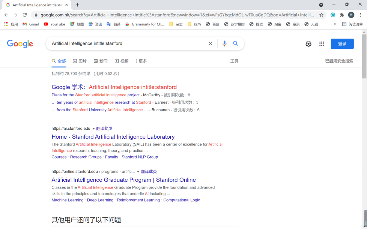This screenshot has width=367, height=229.
Task: Open the Faculty sitelink
Action: click(x=112, y=157)
